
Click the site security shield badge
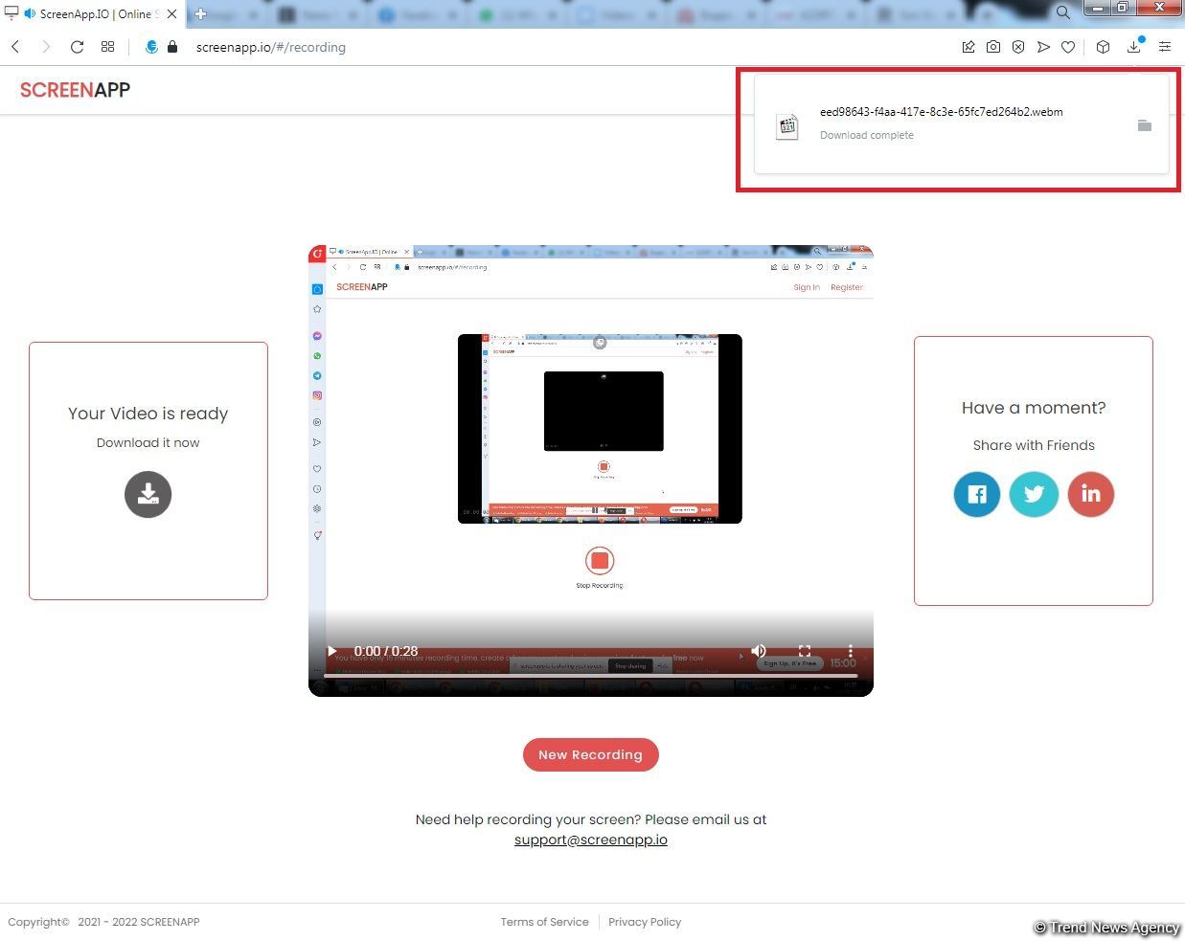(151, 47)
